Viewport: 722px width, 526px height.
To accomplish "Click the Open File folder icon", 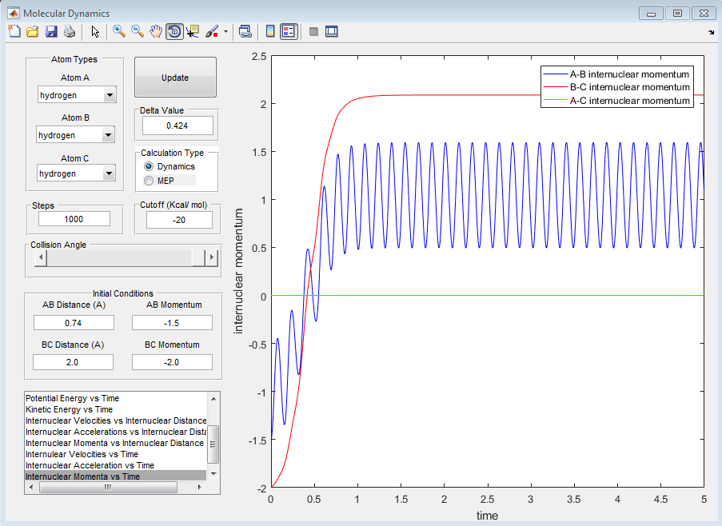I will tap(32, 31).
